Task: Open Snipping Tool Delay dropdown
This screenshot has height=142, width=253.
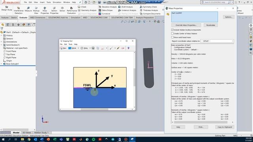Action: click(90, 48)
